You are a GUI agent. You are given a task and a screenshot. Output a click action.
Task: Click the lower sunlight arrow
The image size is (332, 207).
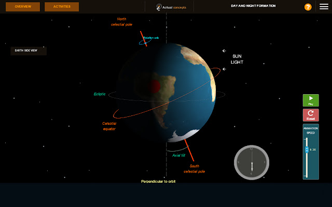224,69
